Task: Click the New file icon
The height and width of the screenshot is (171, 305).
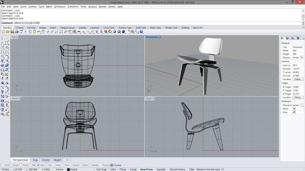Action: (x=3, y=32)
